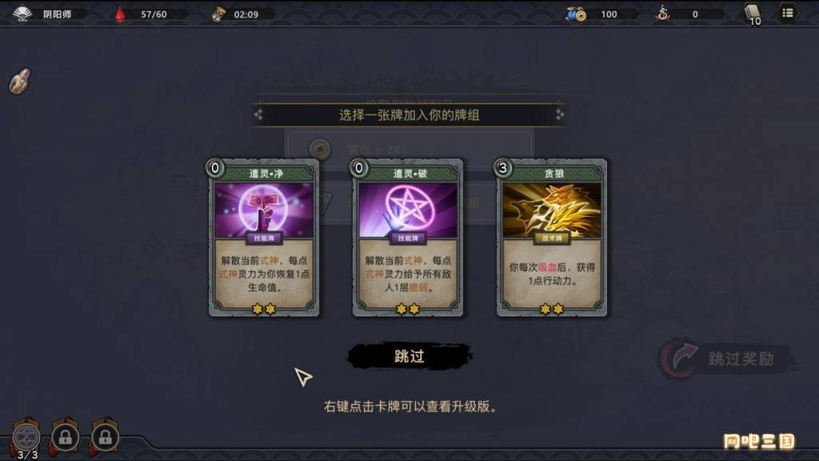Choose the 遣灵•破 card

[x=408, y=238]
